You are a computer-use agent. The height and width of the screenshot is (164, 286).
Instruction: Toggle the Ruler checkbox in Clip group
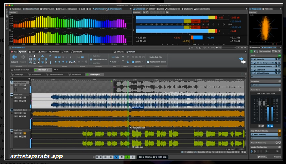[x=111, y=57]
